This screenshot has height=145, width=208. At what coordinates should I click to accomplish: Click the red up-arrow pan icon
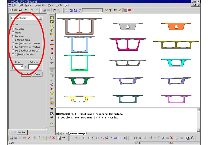point(52,49)
